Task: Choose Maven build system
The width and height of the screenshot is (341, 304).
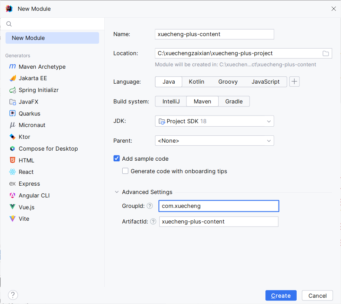Action: [202, 101]
